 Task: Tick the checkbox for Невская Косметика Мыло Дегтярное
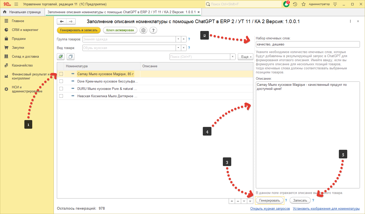click(x=61, y=96)
